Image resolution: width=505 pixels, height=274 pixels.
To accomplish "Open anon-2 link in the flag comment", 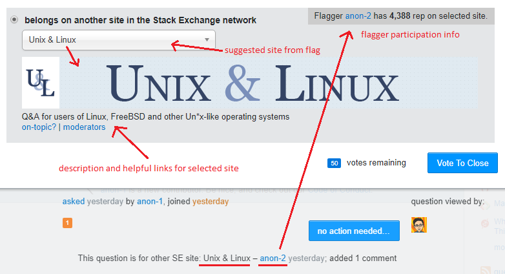I will click(x=273, y=258).
